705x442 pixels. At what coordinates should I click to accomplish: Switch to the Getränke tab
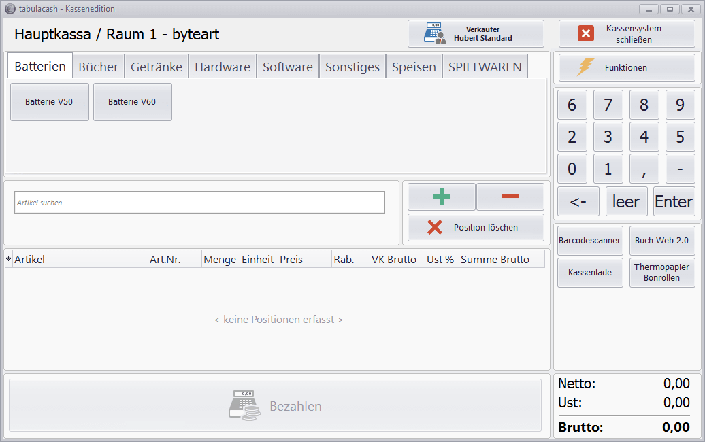tap(157, 67)
